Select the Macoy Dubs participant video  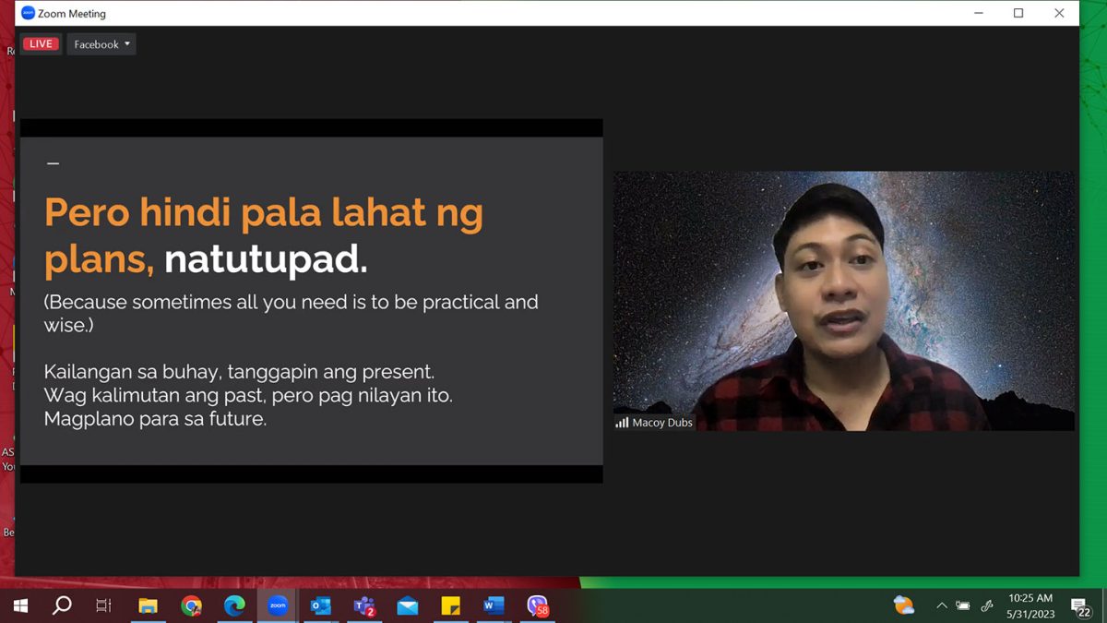coord(843,300)
